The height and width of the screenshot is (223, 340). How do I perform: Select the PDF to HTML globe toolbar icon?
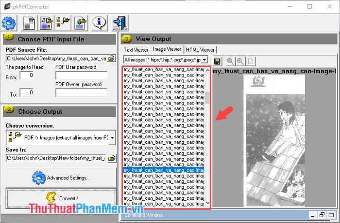tap(80, 23)
